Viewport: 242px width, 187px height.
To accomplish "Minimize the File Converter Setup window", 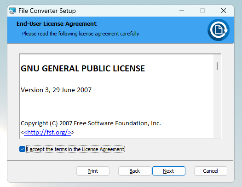I will (x=182, y=11).
